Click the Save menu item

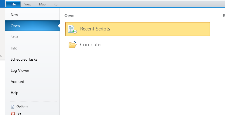[14, 37]
